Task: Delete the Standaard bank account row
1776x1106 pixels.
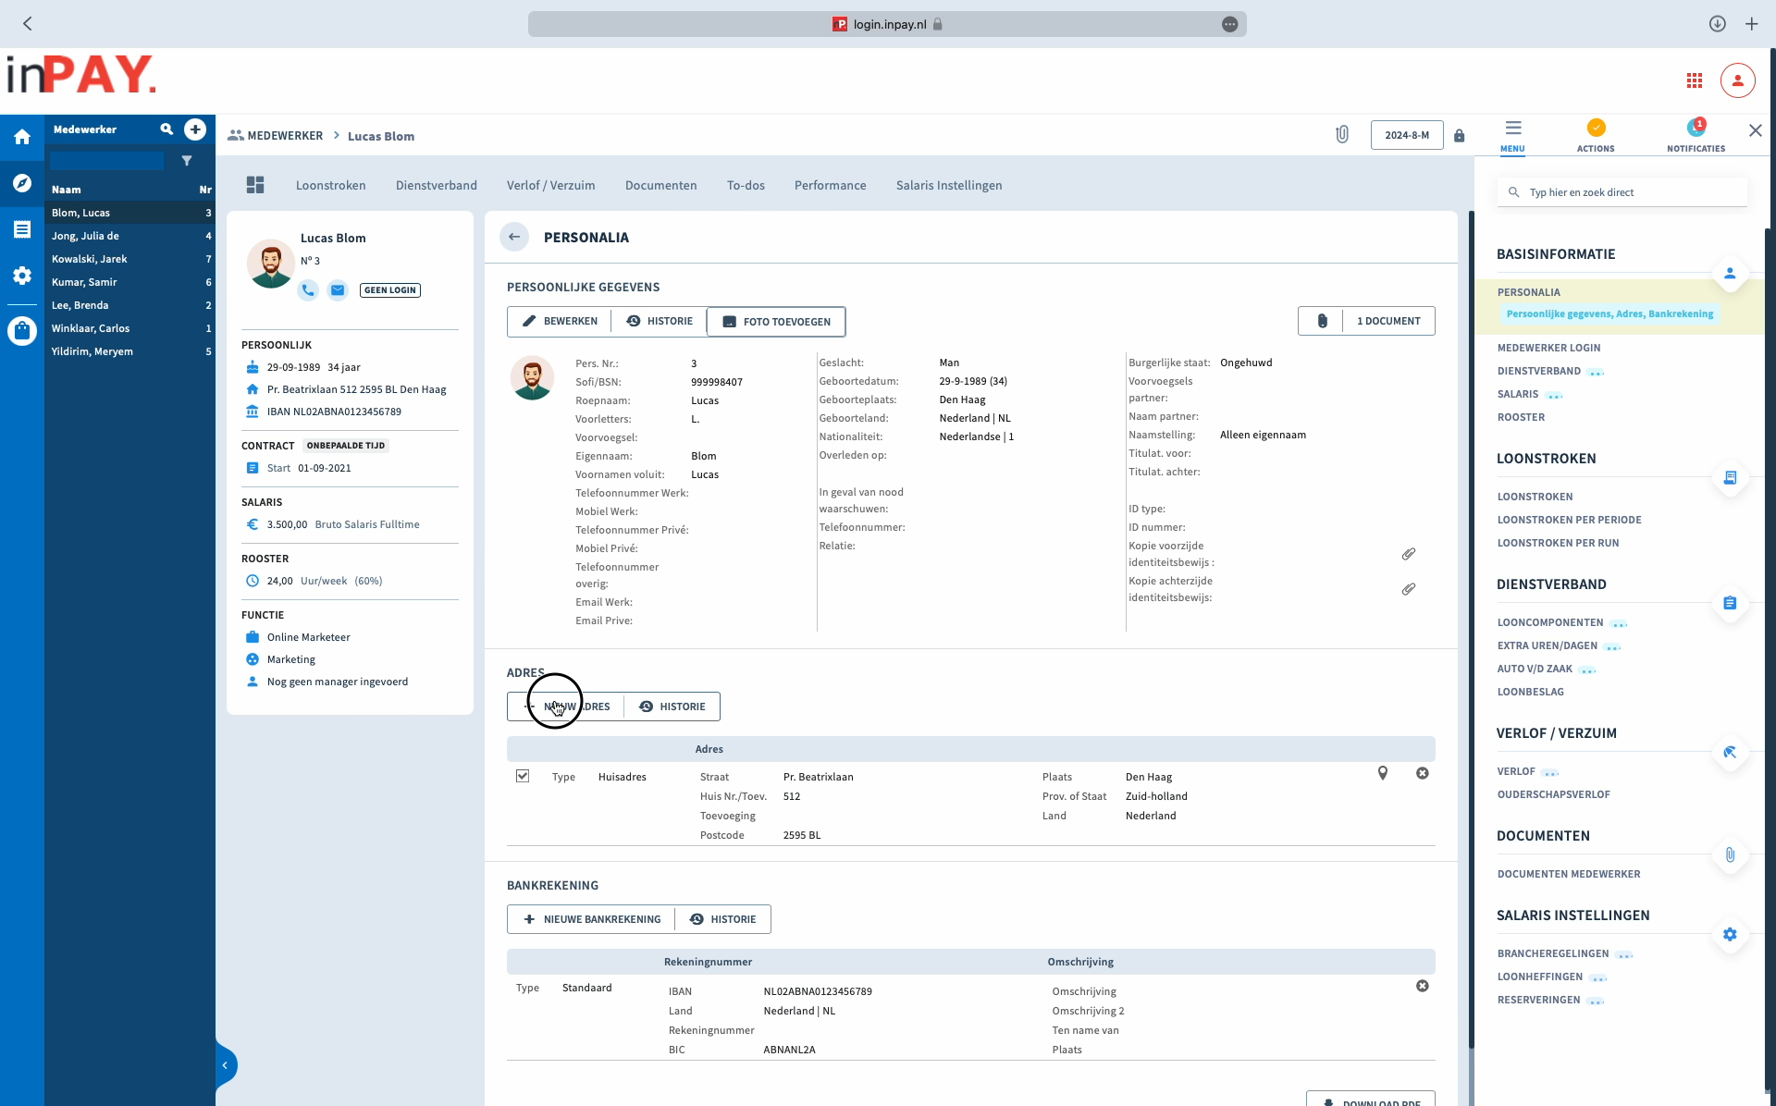Action: pyautogui.click(x=1423, y=986)
